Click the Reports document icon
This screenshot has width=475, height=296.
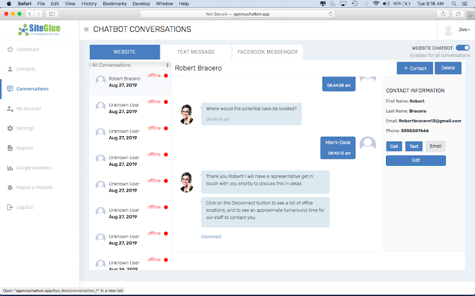point(10,148)
